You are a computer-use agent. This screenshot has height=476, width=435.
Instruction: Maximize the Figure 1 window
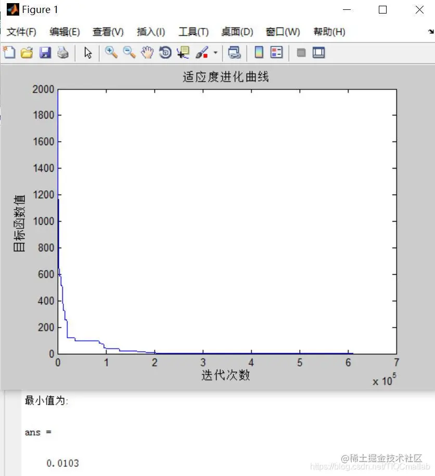[x=382, y=10]
